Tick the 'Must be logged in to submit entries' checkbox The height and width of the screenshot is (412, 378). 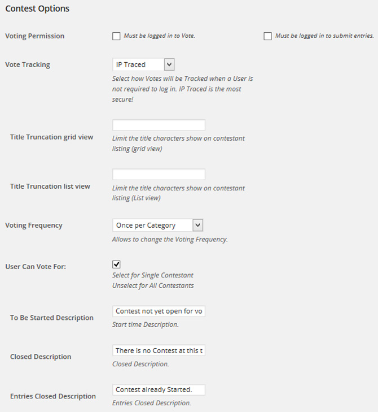tap(267, 36)
